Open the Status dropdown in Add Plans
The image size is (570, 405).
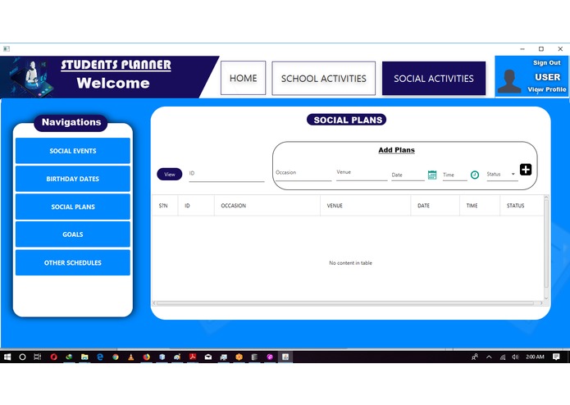point(502,175)
